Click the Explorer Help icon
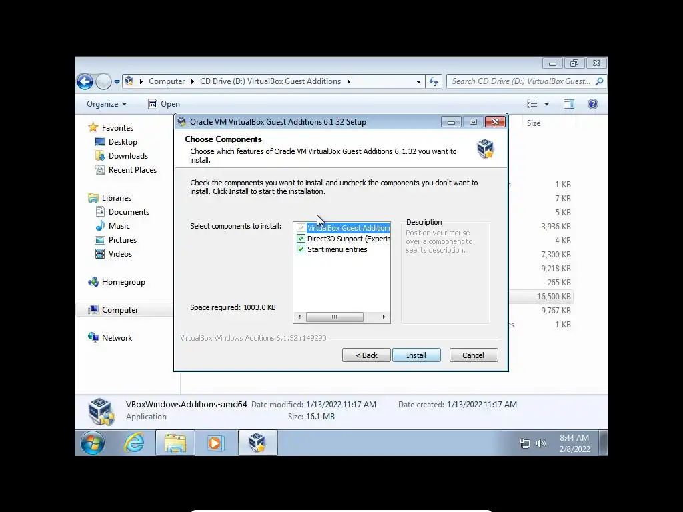Image resolution: width=683 pixels, height=512 pixels. (593, 104)
